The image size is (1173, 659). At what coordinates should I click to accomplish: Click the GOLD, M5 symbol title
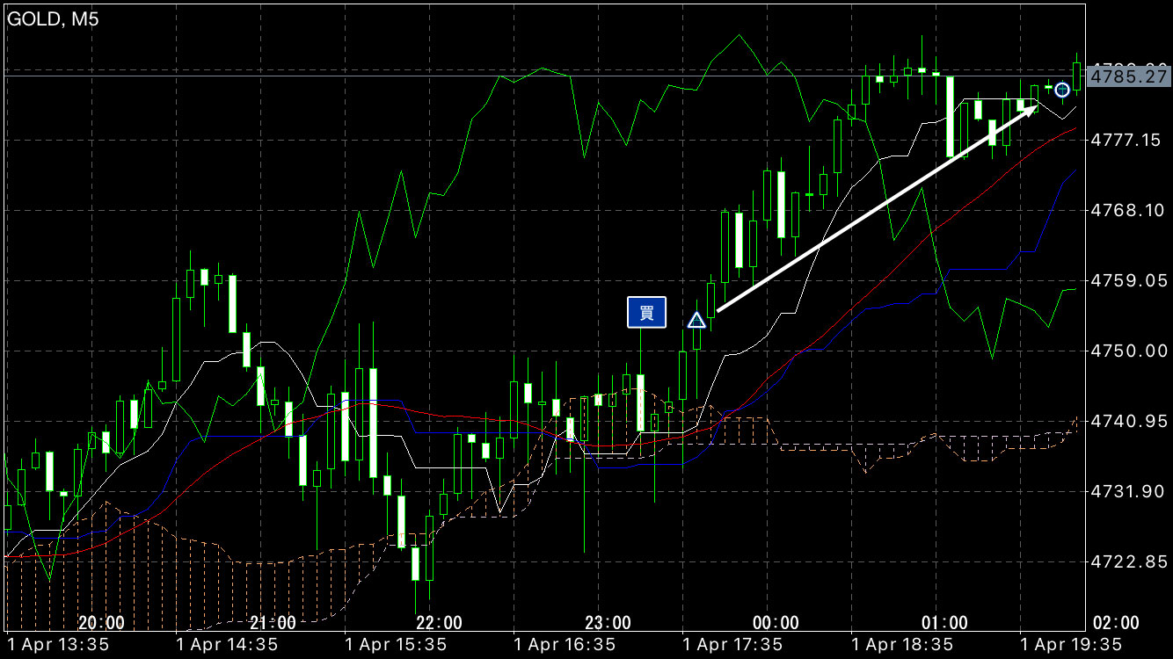pyautogui.click(x=54, y=19)
